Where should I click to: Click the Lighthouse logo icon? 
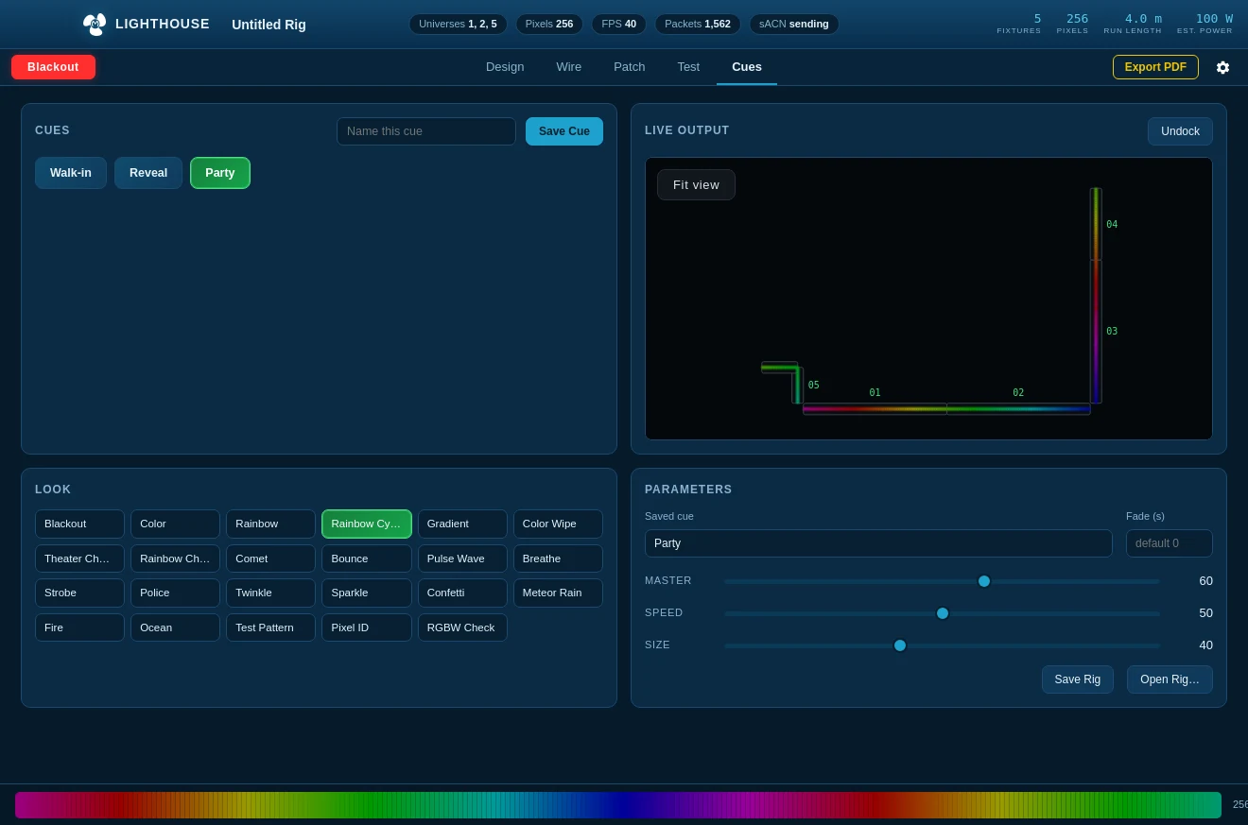95,24
